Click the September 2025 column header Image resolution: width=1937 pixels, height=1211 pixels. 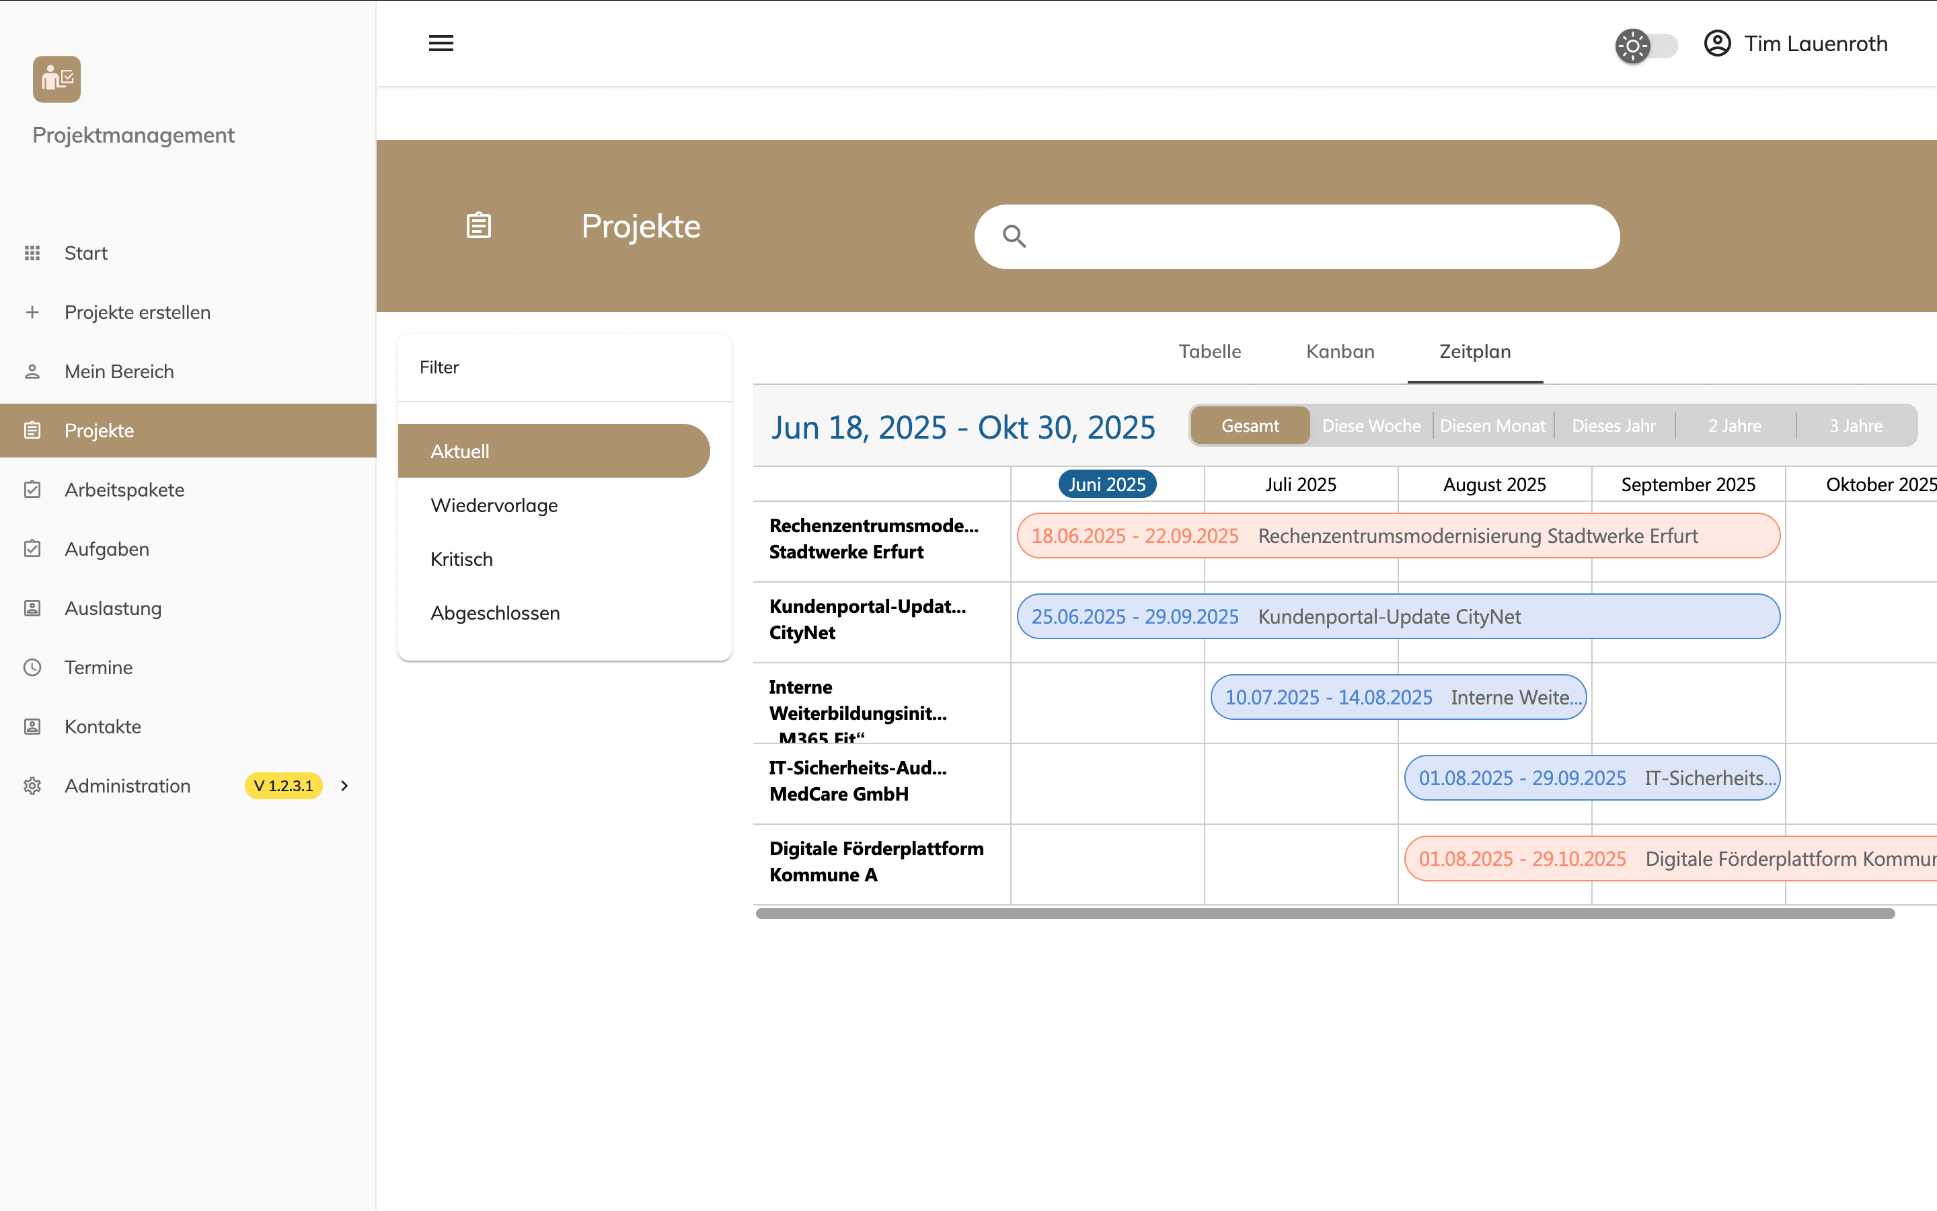[x=1688, y=484]
